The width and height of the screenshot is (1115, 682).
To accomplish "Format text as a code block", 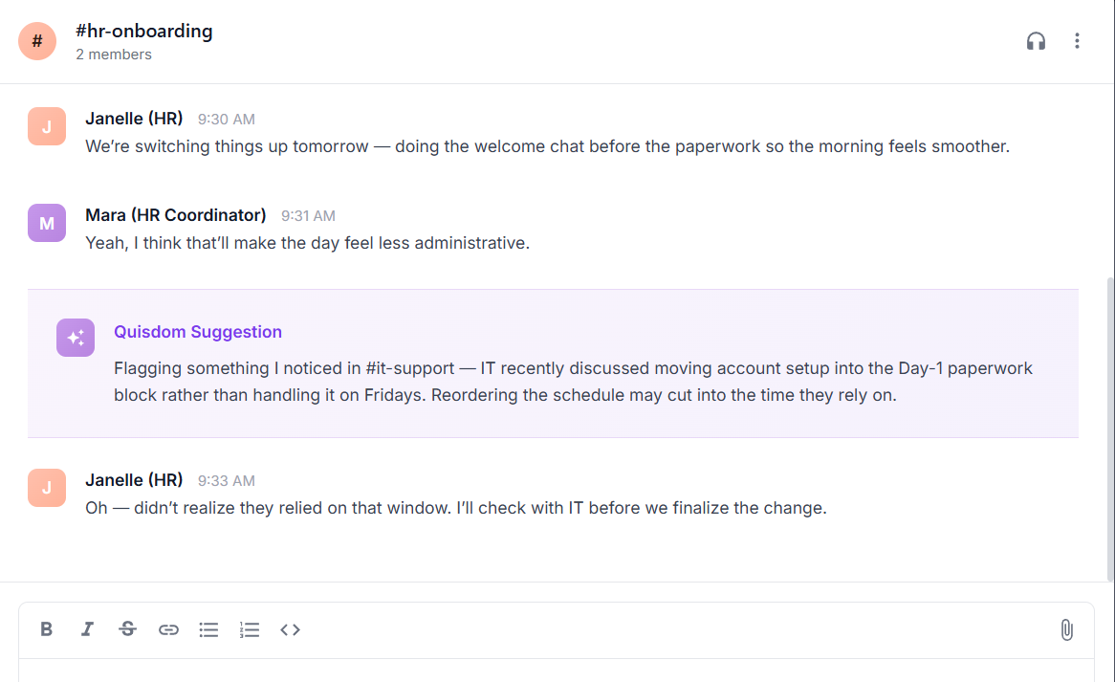I will point(290,629).
